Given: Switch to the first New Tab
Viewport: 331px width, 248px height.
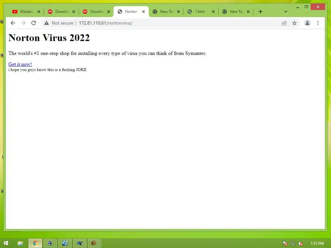Looking at the screenshot, I should pyautogui.click(x=166, y=12).
